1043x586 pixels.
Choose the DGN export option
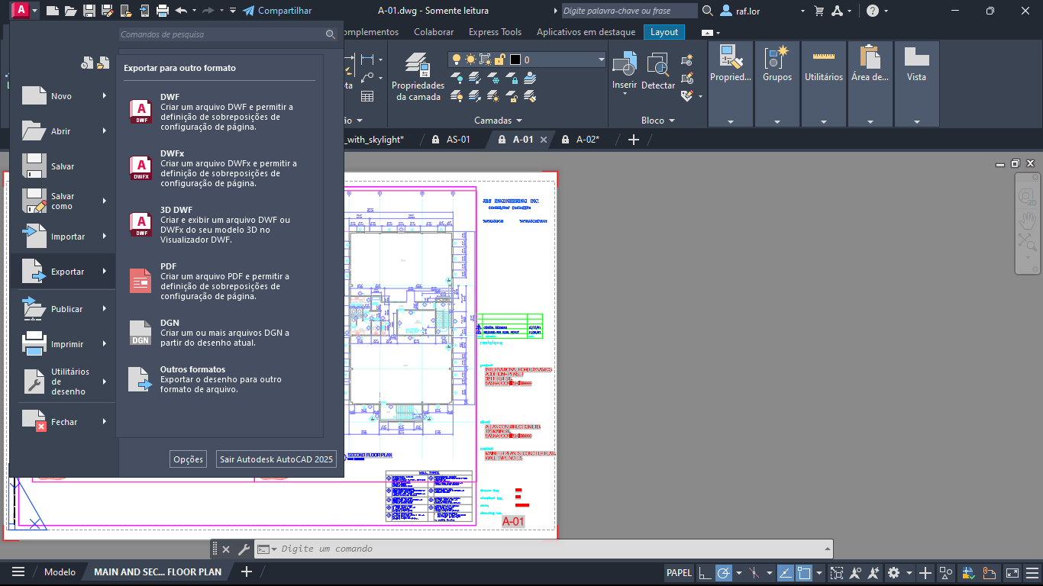[x=170, y=323]
